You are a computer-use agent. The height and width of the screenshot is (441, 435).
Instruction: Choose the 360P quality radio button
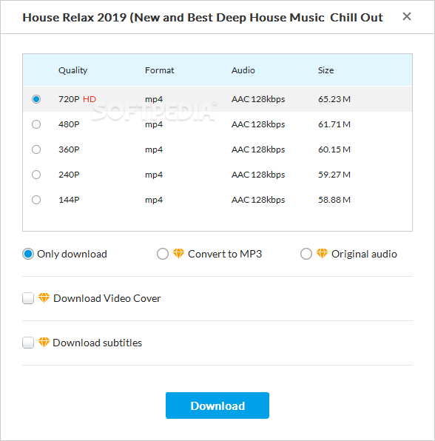tap(36, 149)
